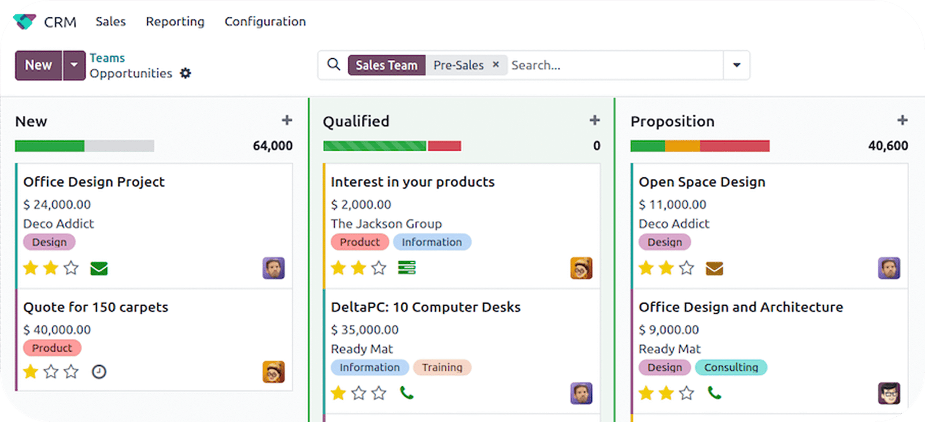925x422 pixels.
Task: Click the green email activity icon on Office Design Project
Action: pyautogui.click(x=99, y=268)
